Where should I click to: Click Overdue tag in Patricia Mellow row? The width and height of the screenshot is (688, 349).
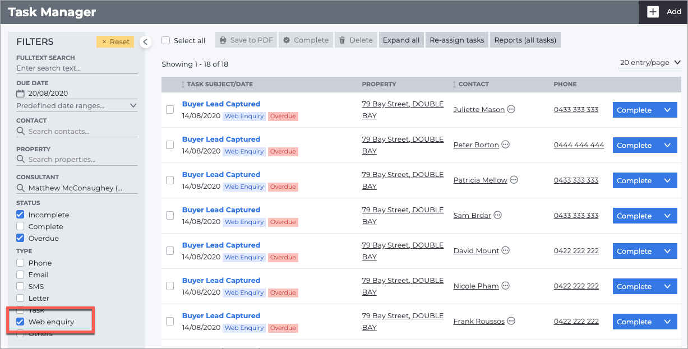[283, 187]
